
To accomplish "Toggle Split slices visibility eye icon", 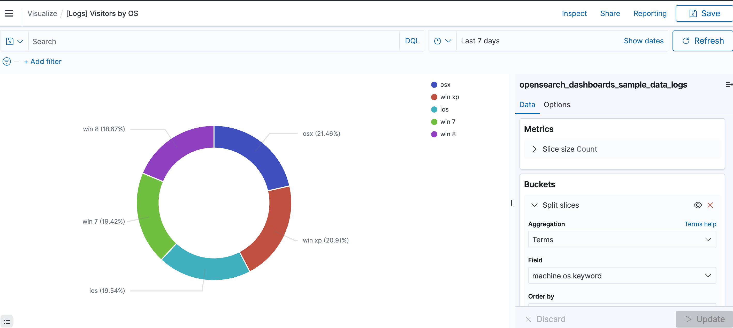I will coord(697,205).
